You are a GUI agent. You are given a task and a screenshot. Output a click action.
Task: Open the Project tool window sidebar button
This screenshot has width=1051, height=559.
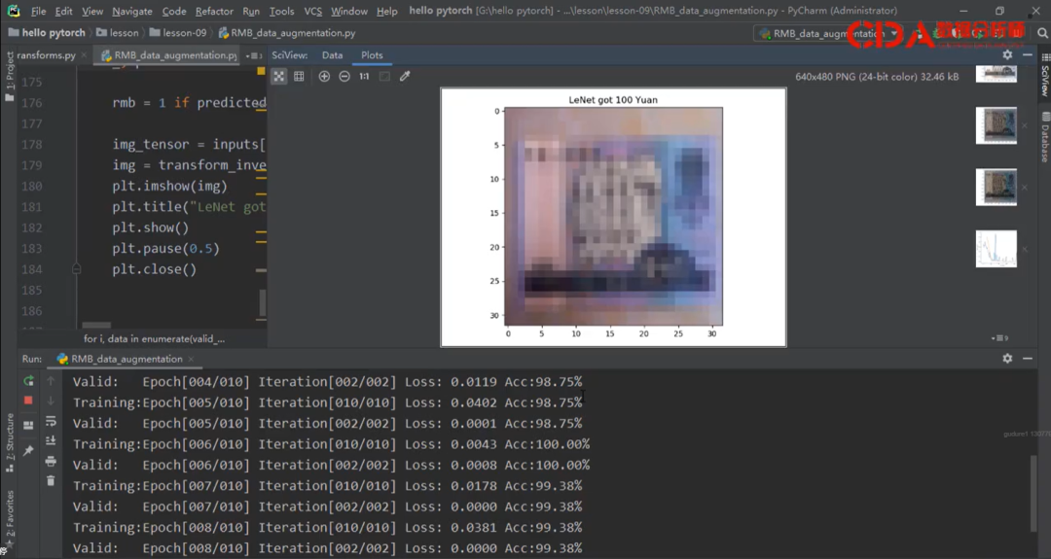click(10, 75)
